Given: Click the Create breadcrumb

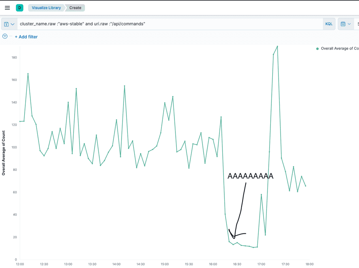Looking at the screenshot, I should (75, 8).
